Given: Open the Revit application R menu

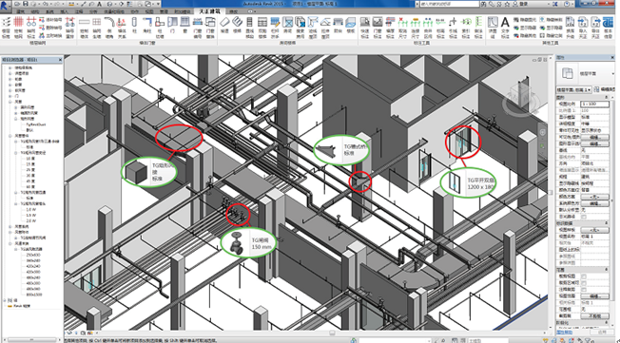Looking at the screenshot, I should coord(5,5).
